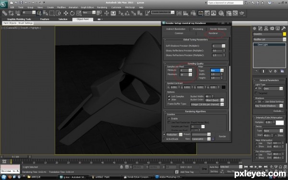Screen dimensions: 288x180
Task: Choose the Rectangular Selection Region tool
Action: pos(52,13)
